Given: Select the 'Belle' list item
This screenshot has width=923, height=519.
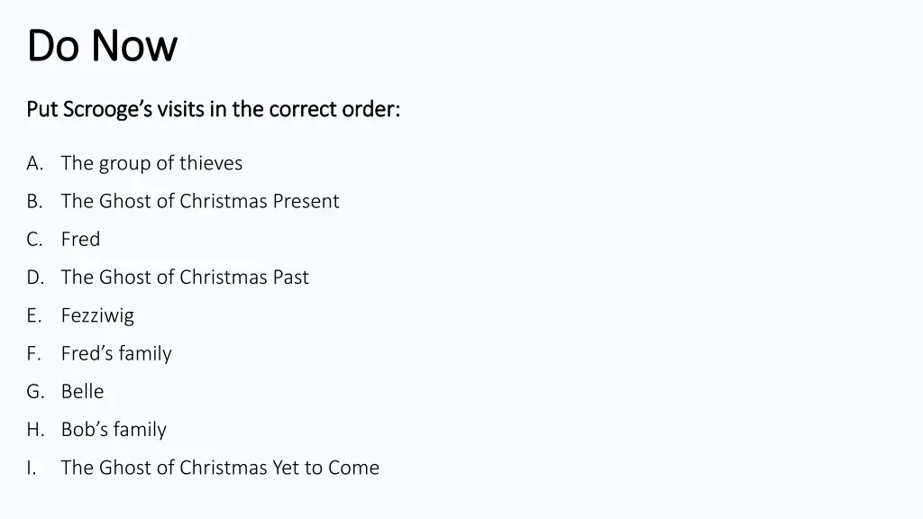Looking at the screenshot, I should [82, 391].
